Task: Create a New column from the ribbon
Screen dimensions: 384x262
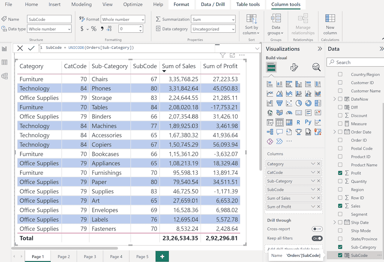Action: [330, 26]
